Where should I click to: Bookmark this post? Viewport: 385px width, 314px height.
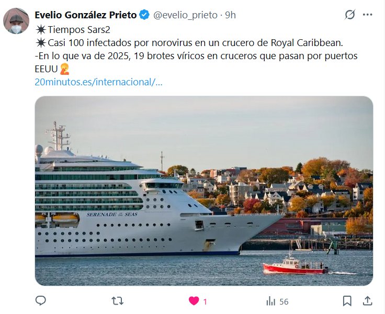[347, 301]
